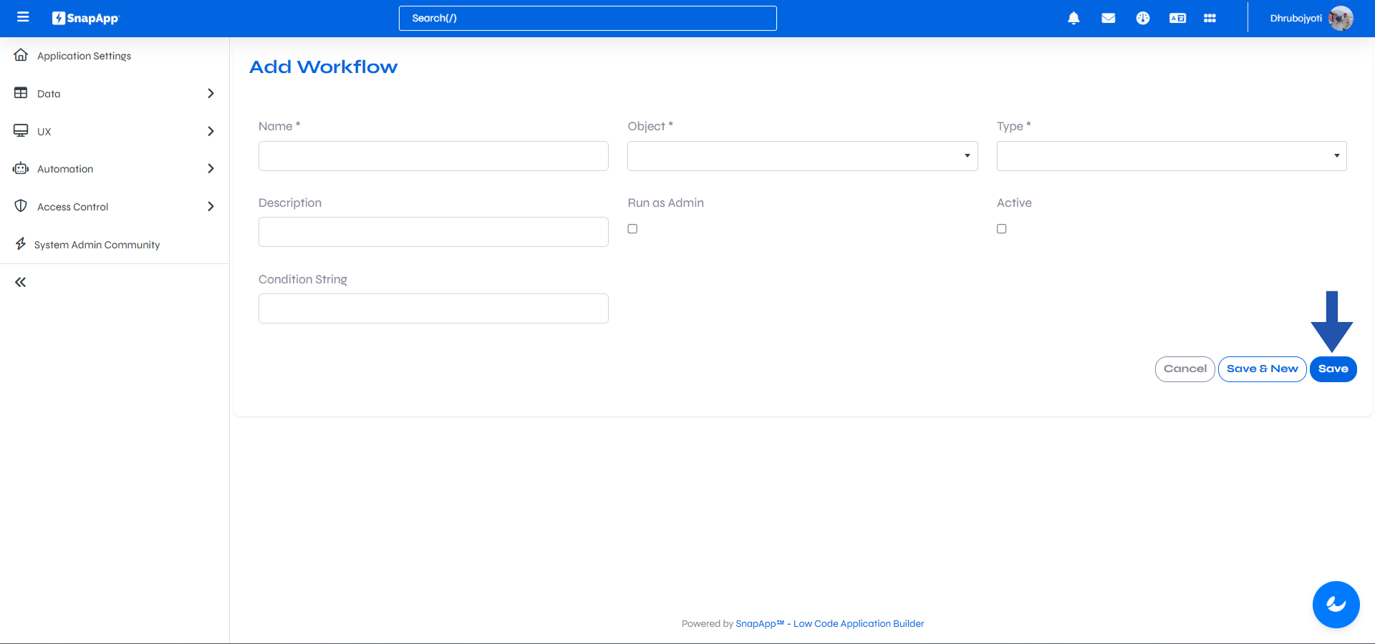Open the Access Control menu item

(72, 207)
